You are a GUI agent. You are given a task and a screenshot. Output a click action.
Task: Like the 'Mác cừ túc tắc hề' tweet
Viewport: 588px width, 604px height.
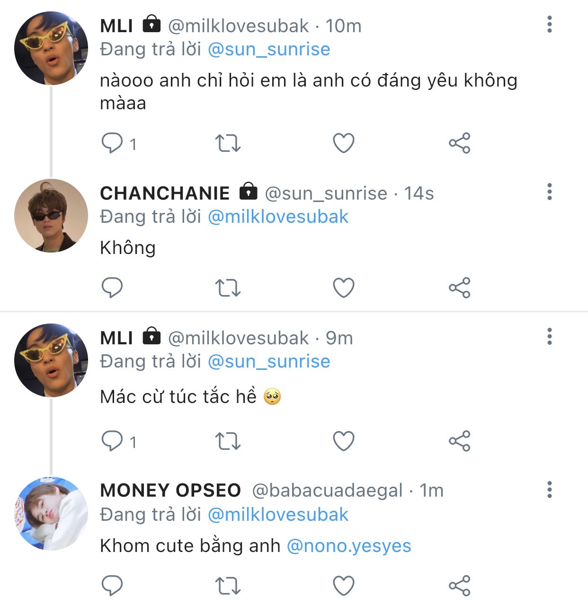[344, 441]
